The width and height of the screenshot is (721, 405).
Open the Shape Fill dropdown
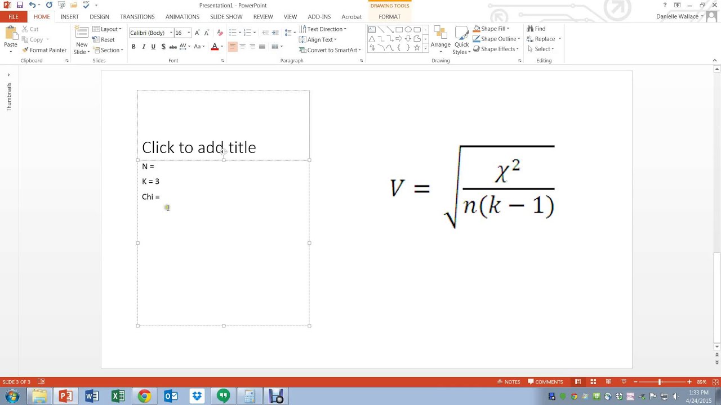pos(491,29)
